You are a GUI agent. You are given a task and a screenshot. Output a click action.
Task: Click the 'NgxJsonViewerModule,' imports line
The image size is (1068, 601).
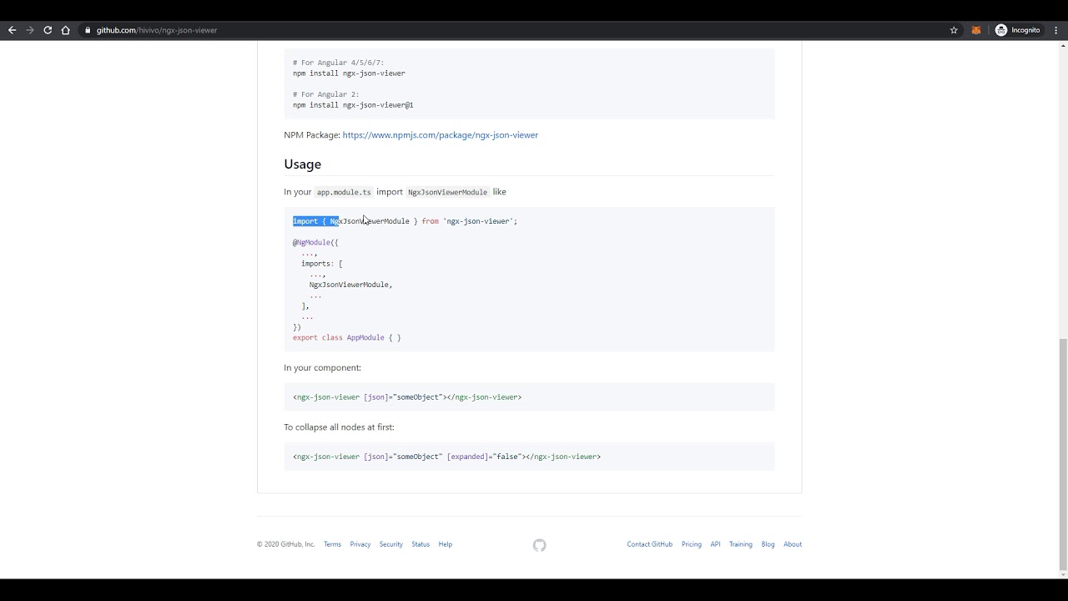click(x=350, y=285)
